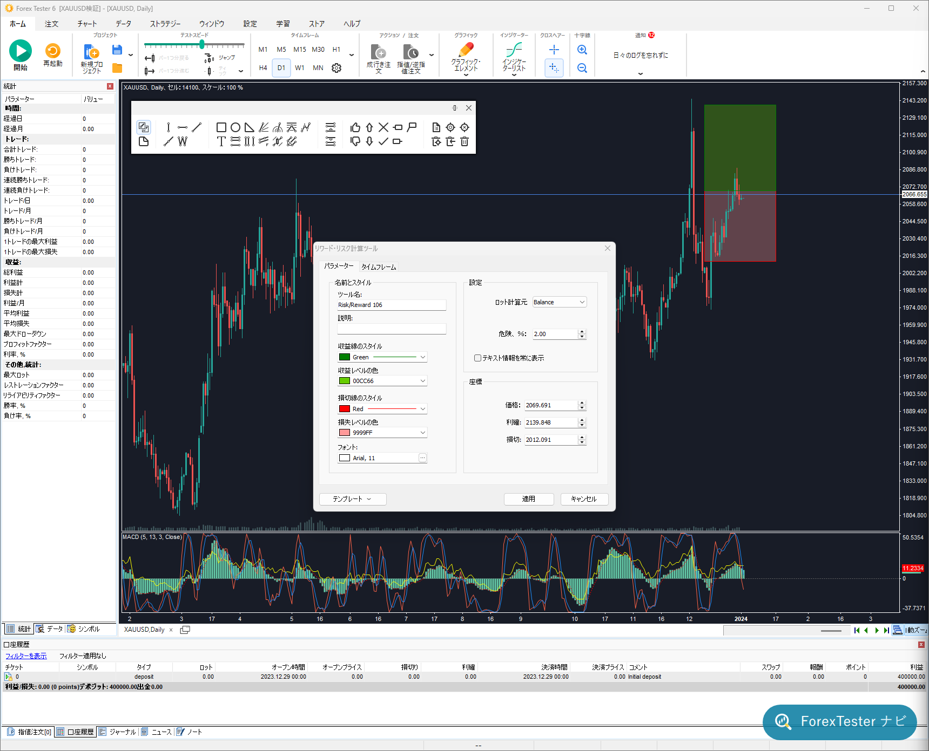Select the horizontal line tool
Viewport: 929px width, 751px height.
pyautogui.click(x=183, y=127)
